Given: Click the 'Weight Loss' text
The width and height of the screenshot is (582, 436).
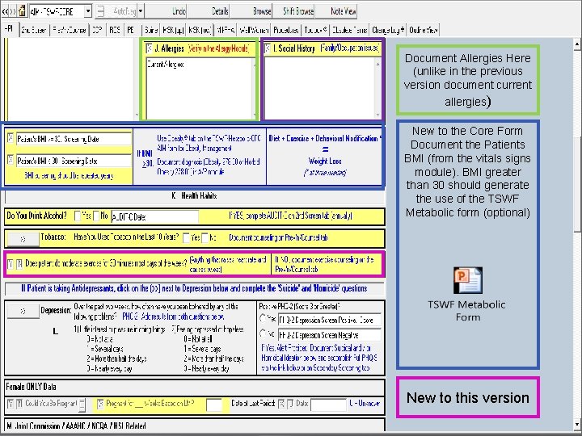Looking at the screenshot, I should (x=325, y=161).
